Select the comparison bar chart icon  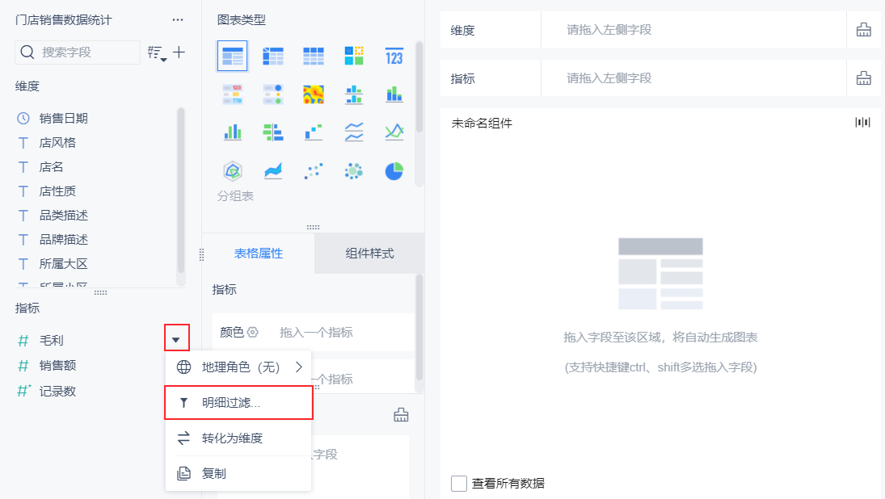pyautogui.click(x=273, y=132)
